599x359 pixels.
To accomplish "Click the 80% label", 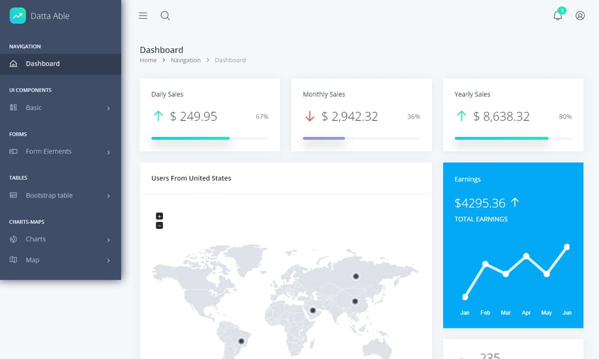I will click(565, 117).
